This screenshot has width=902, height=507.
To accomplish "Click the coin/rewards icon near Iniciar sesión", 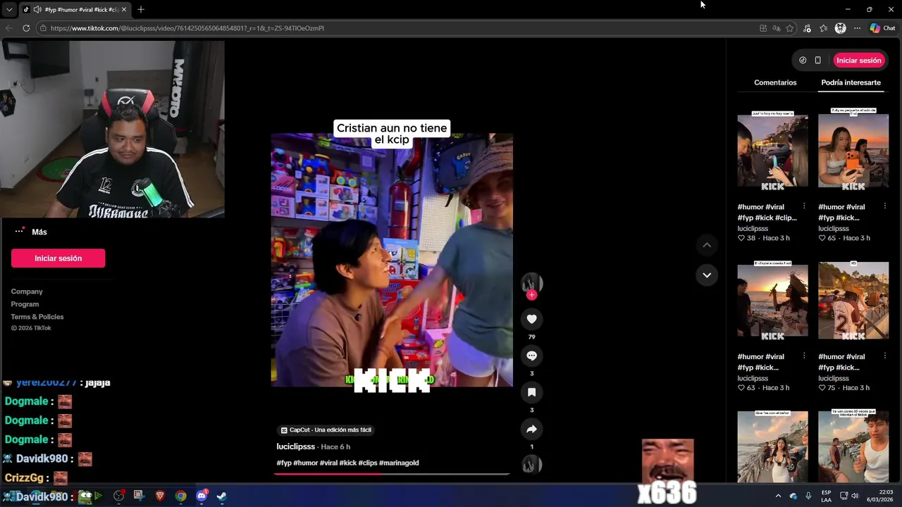I will (803, 61).
